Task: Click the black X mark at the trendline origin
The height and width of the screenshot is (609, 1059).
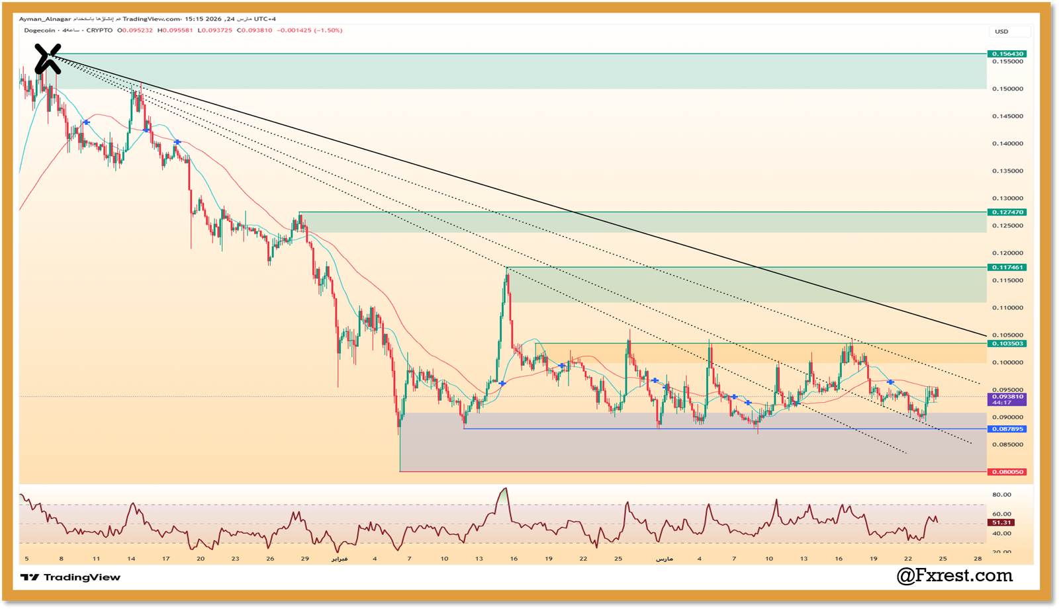Action: 48,58
